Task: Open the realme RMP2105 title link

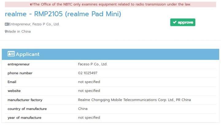Action: point(63,14)
